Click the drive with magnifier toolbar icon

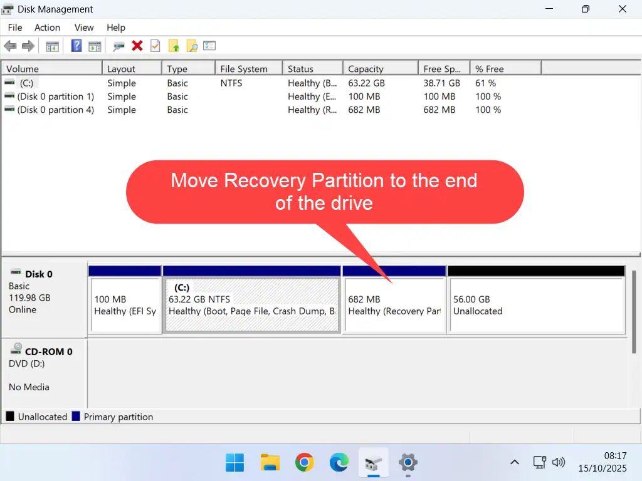coord(119,46)
